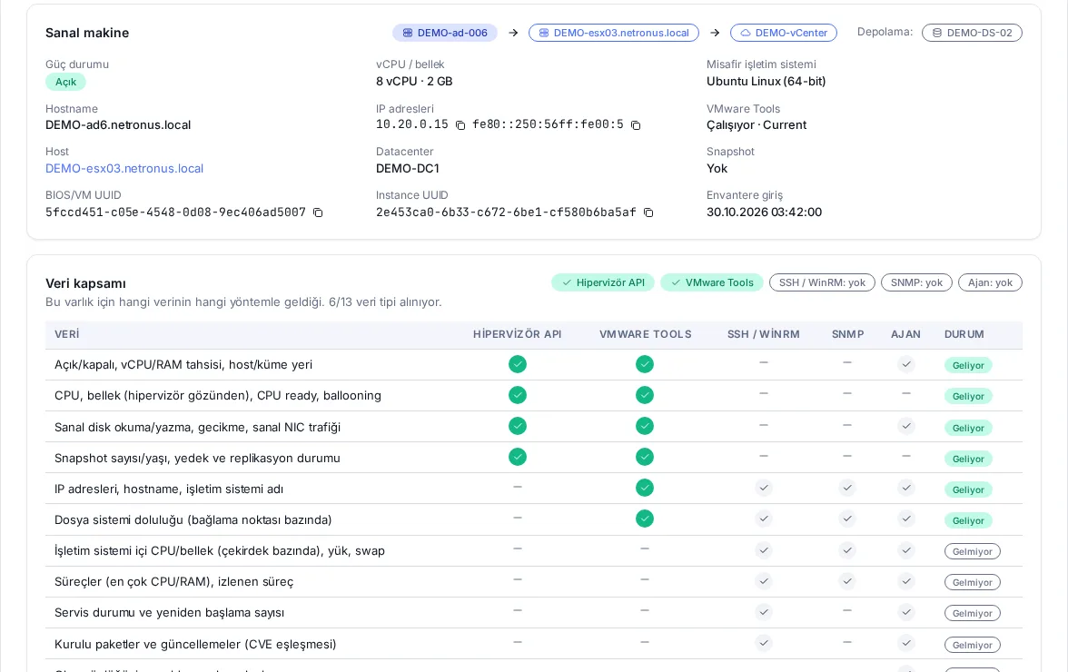Click the AJAN column header
The width and height of the screenshot is (1068, 672).
point(906,334)
